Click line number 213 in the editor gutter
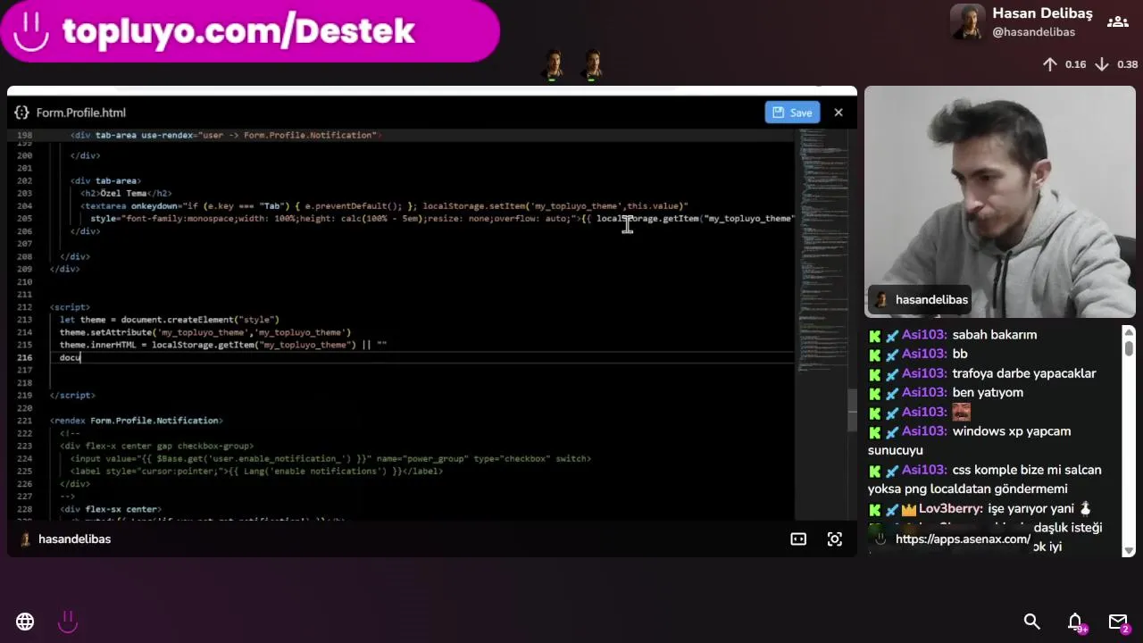 click(x=24, y=320)
